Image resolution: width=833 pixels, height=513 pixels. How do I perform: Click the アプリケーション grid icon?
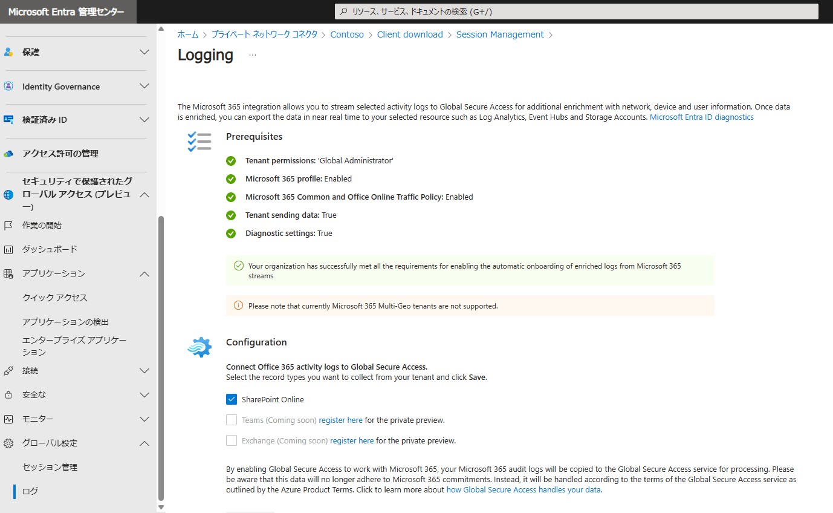point(8,273)
